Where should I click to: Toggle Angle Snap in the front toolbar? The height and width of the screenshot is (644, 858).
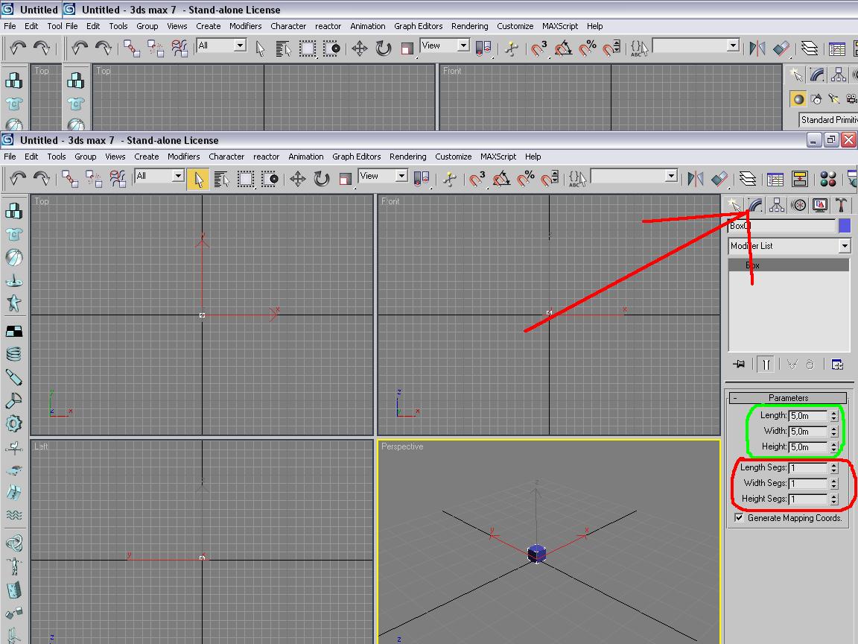point(501,179)
